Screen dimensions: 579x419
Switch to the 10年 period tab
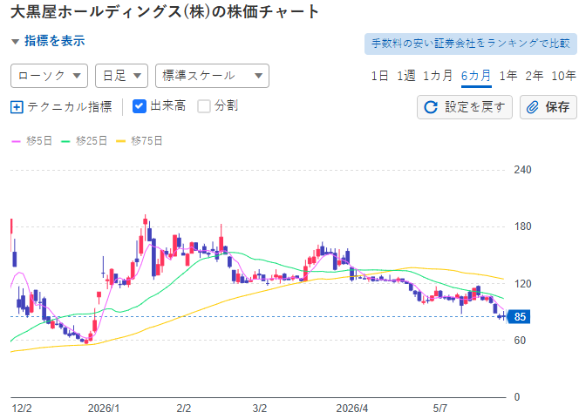click(563, 76)
